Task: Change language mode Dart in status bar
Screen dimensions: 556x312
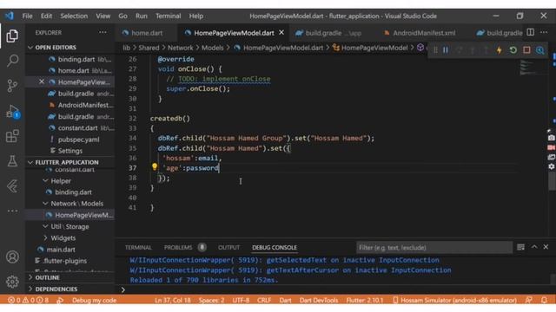Action: [285, 300]
